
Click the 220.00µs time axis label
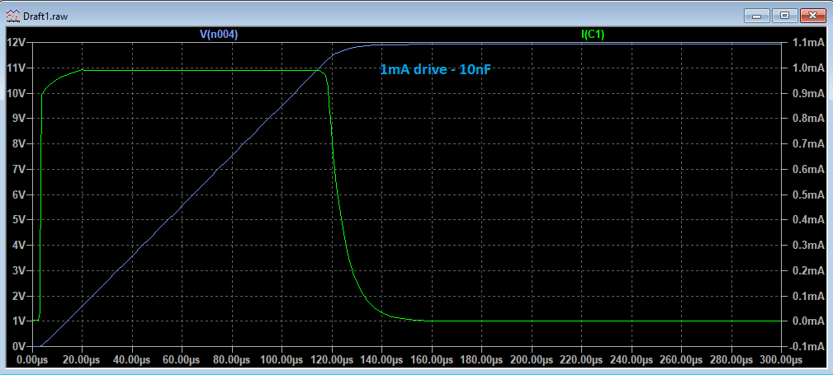coord(582,360)
